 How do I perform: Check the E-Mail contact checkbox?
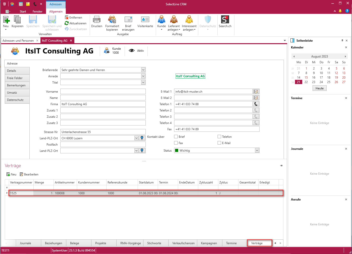click(219, 143)
